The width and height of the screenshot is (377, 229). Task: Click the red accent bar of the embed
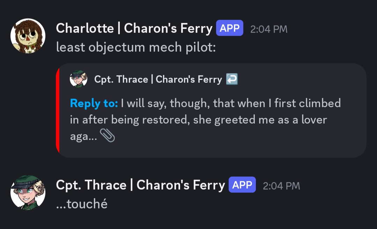(58, 110)
